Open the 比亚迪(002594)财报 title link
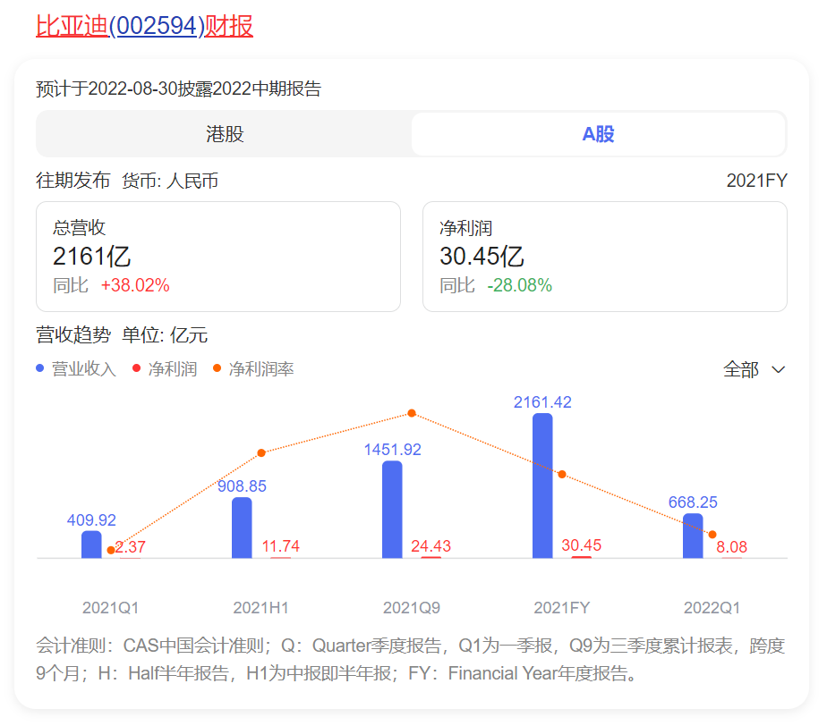This screenshot has width=827, height=726. tap(144, 26)
